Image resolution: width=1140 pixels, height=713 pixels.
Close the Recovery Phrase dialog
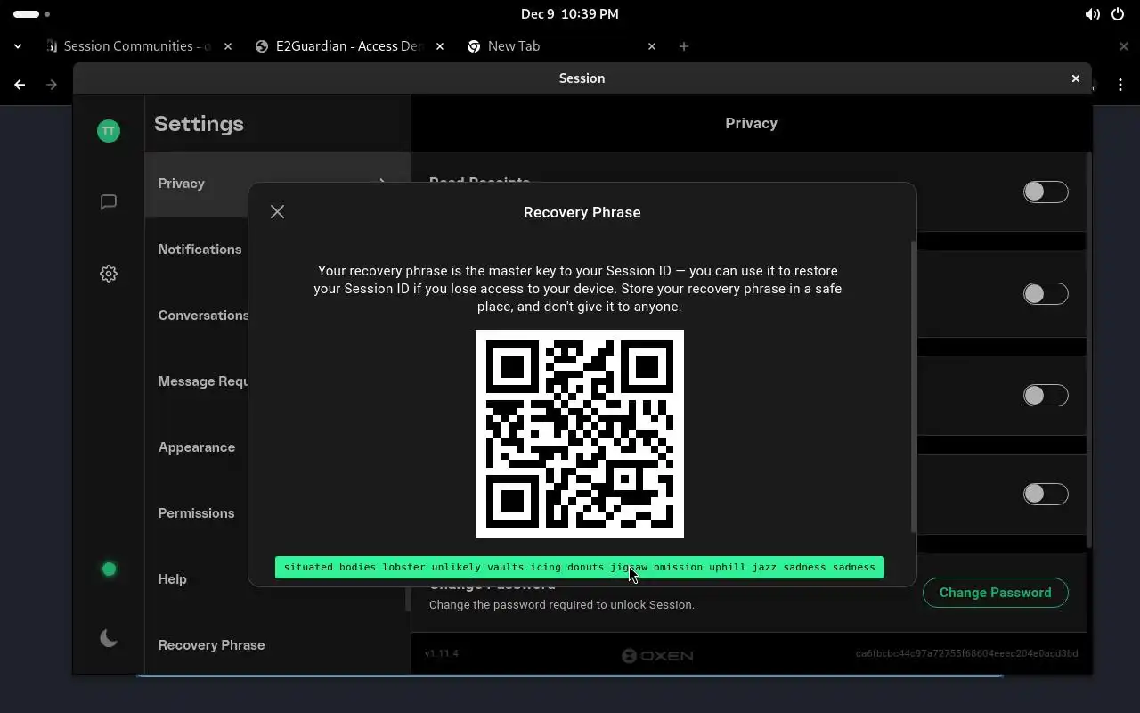277,212
